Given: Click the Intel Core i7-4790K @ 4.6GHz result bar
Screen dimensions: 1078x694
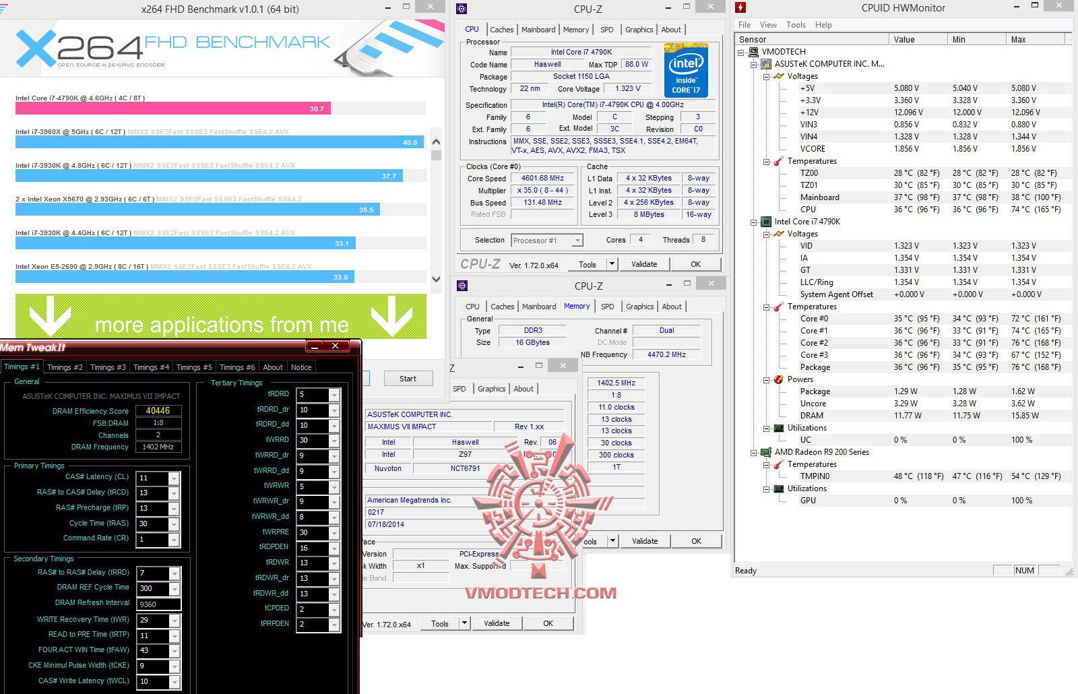Looking at the screenshot, I should (173, 108).
